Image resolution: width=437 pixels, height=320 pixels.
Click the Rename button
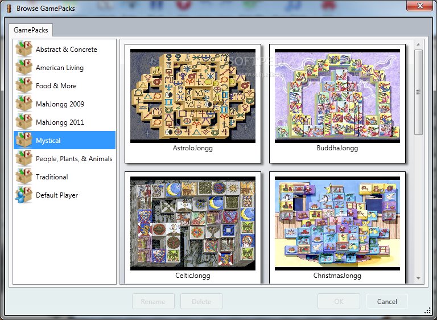153,301
